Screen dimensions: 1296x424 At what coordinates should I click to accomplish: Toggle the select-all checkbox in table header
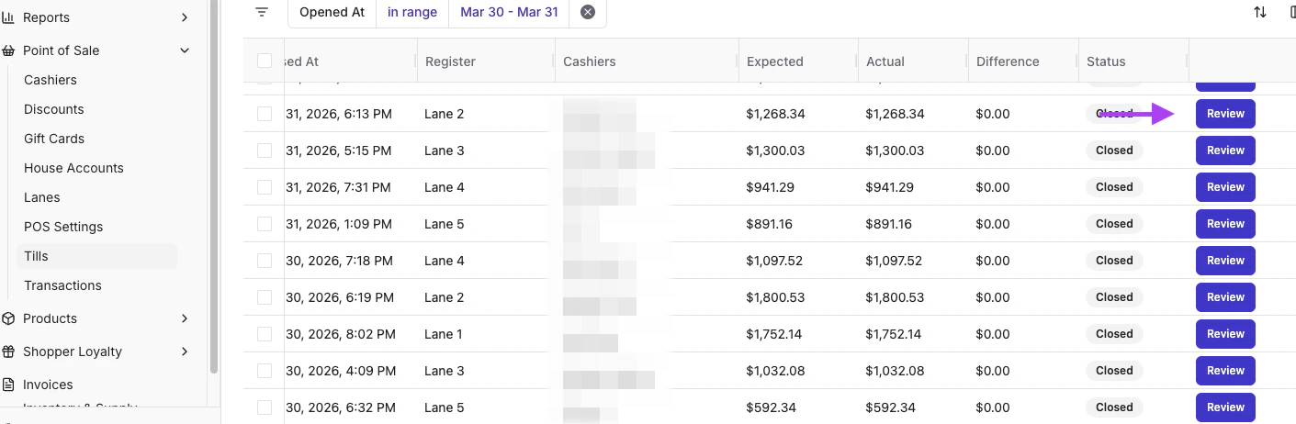pos(265,61)
